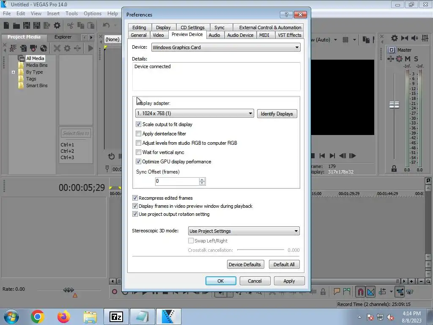Click Extract Audio from CD disc icon
This screenshot has width=433, height=325.
tap(44, 48)
